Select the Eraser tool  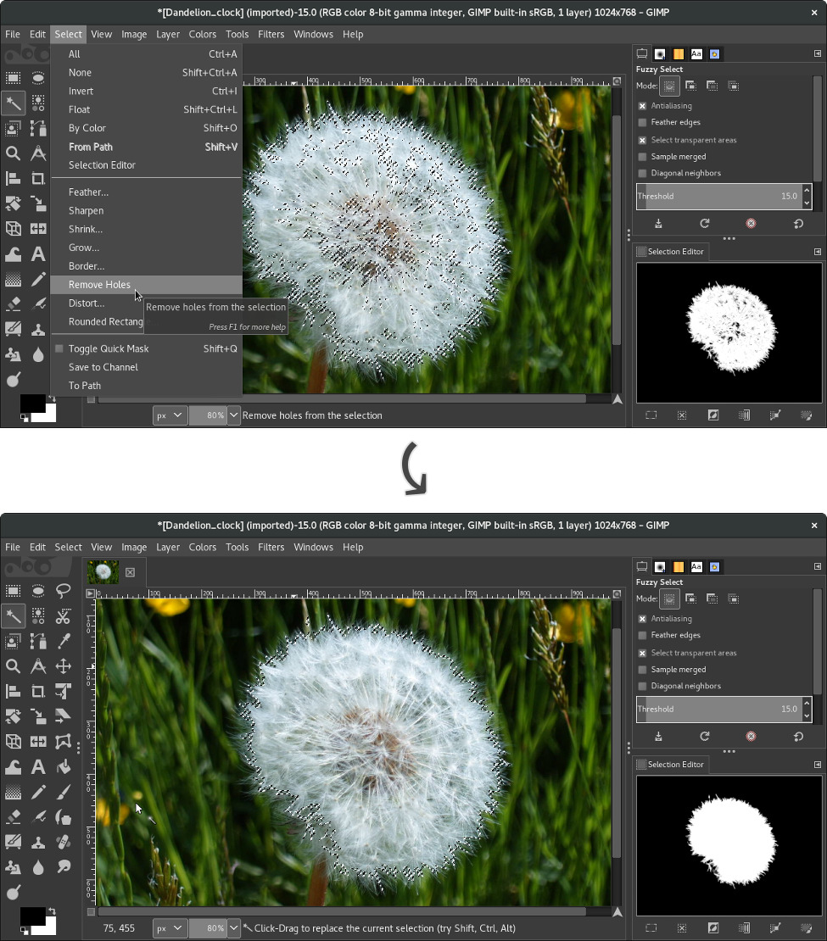point(13,817)
